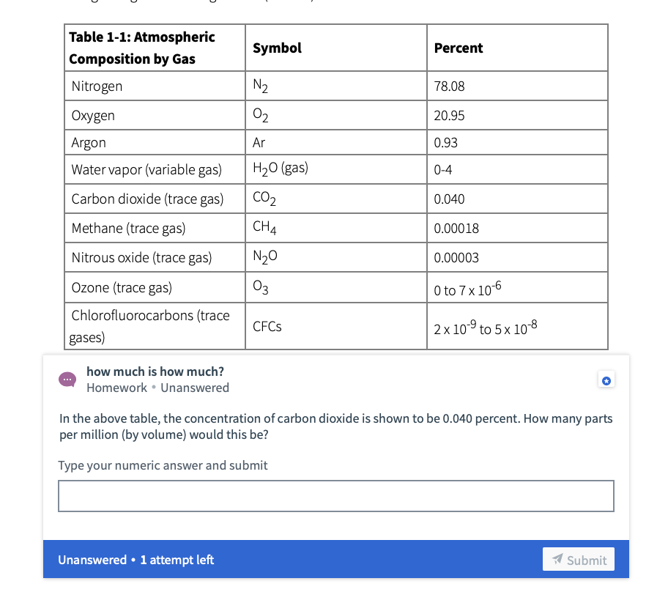Screen dimensions: 668x592
Task: Select the question title 'how much is how much?'
Action: (x=155, y=371)
